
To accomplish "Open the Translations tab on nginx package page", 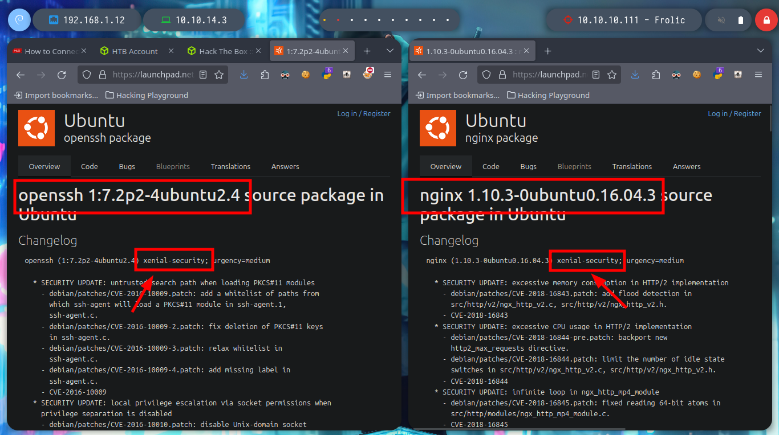I will click(x=632, y=166).
